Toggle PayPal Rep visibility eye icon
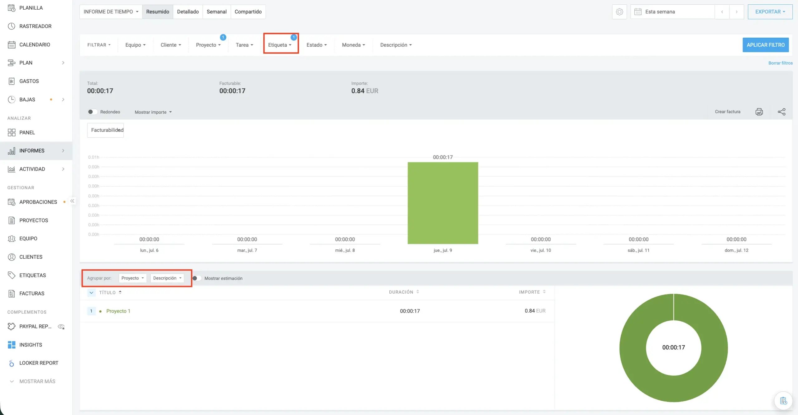This screenshot has height=415, width=798. pyautogui.click(x=61, y=326)
